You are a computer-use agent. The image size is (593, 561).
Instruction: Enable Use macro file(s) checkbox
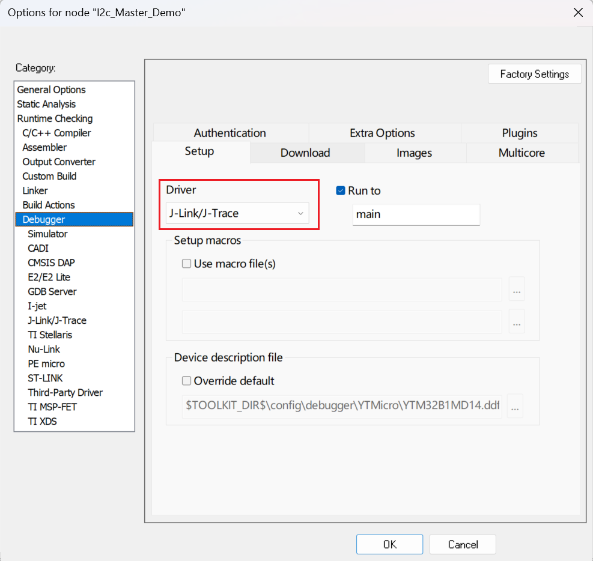pyautogui.click(x=187, y=264)
